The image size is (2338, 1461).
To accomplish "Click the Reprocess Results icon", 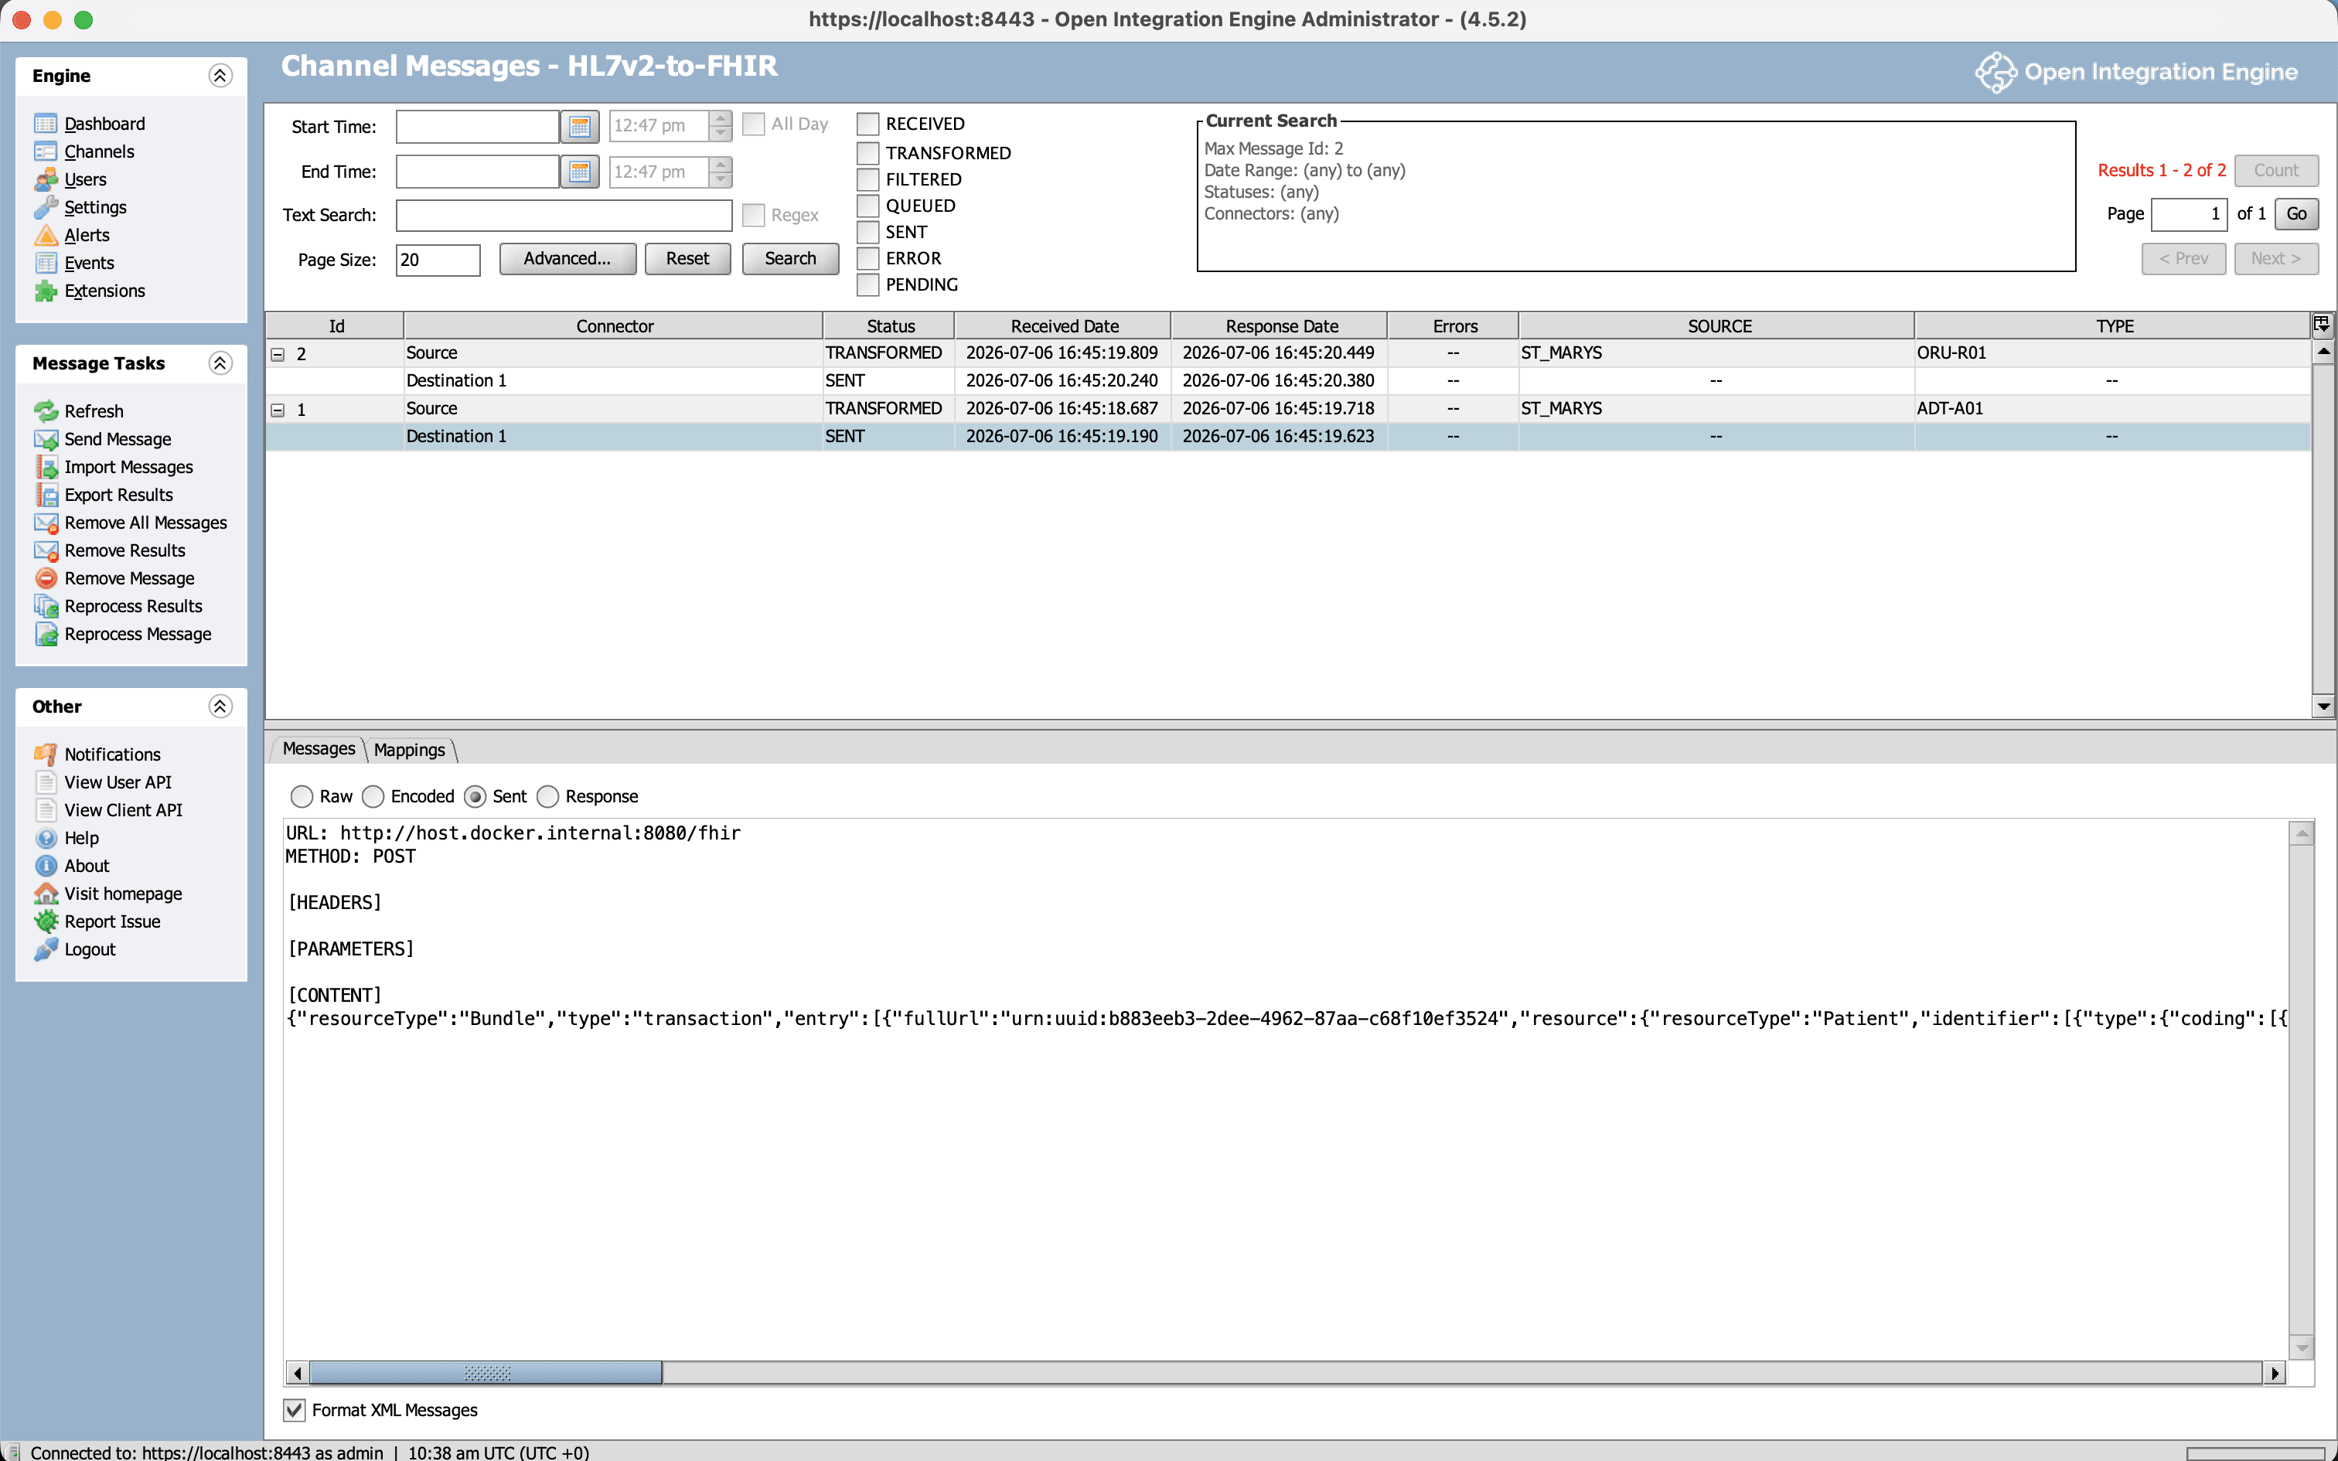I will coord(46,607).
